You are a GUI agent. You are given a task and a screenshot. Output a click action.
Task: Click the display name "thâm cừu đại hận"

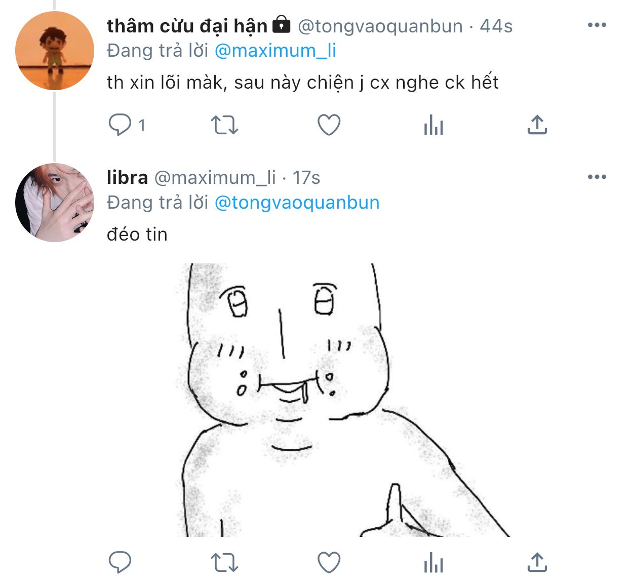(187, 26)
